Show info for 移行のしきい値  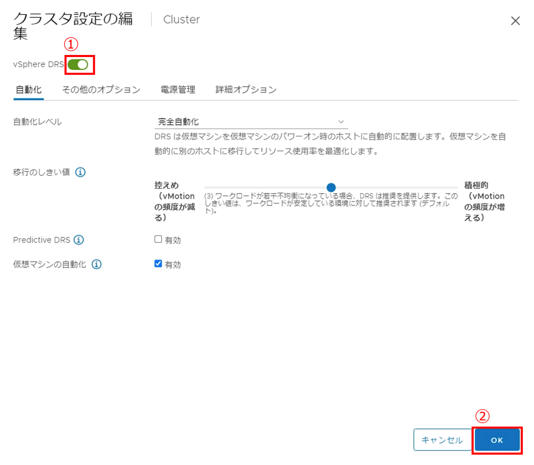pos(80,172)
